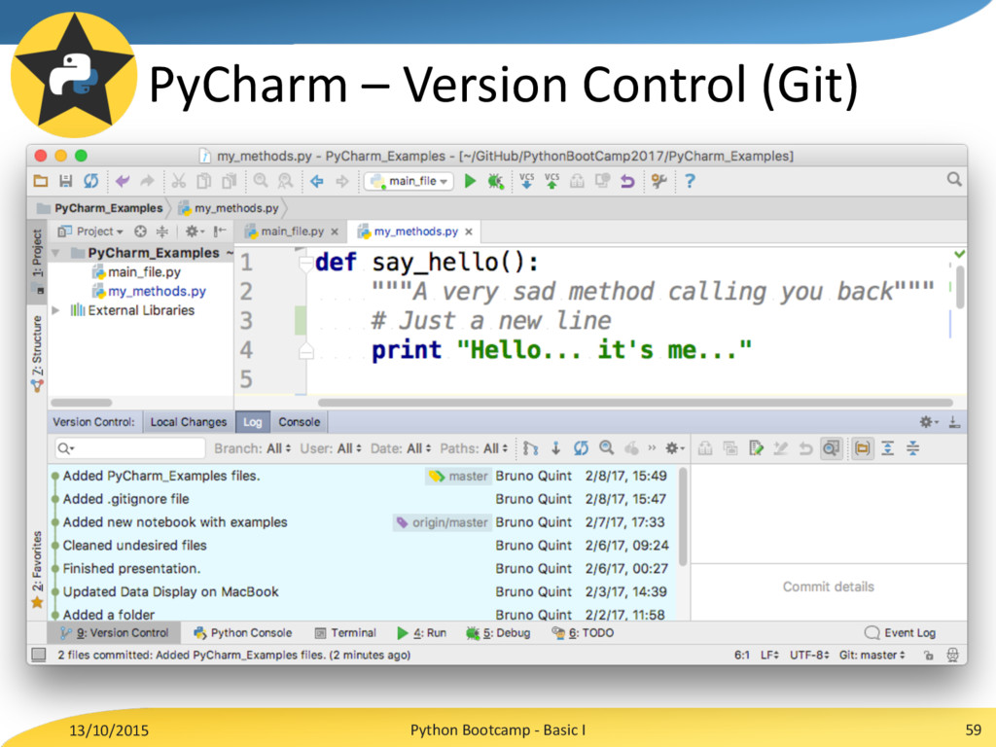Open the Python Console tool window
The image size is (996, 747).
242,632
